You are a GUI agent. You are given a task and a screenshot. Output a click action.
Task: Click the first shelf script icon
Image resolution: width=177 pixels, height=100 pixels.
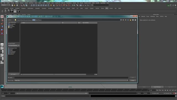click(x=6, y=11)
